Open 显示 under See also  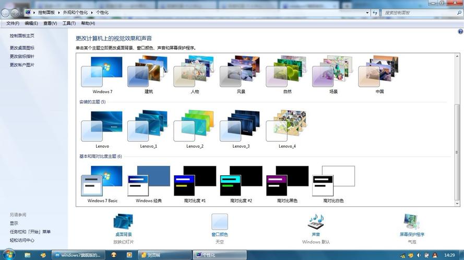[x=14, y=223]
